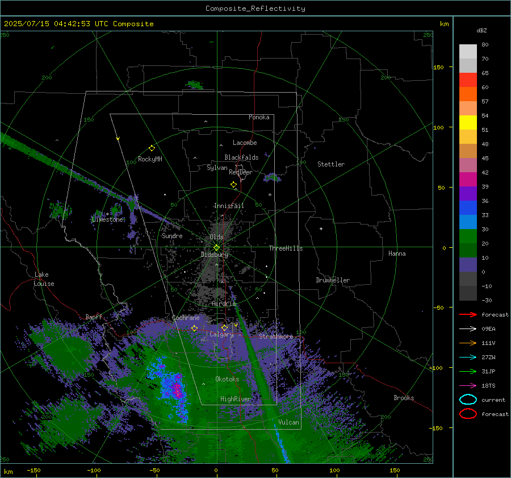This screenshot has width=511, height=478.
Task: Click the Drumheller city label
Action: tap(333, 280)
